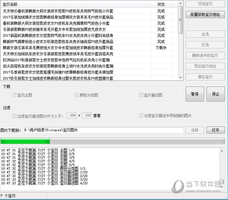Click the item list scrollbar thumb
The height and width of the screenshot is (200, 228).
180,20
